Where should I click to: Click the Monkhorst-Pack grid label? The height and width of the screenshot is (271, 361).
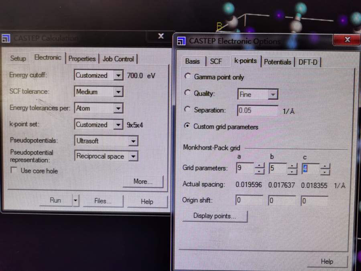[x=211, y=148]
